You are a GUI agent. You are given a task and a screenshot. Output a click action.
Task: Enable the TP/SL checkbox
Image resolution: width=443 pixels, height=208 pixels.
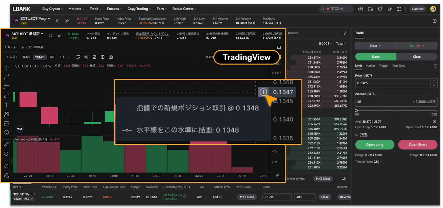[357, 134]
